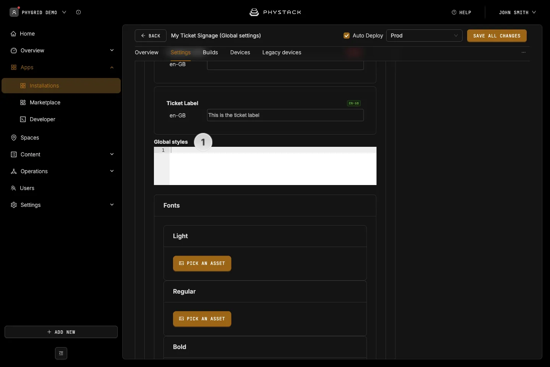Collapse the sidebar with the bottom toggle icon

(61, 353)
